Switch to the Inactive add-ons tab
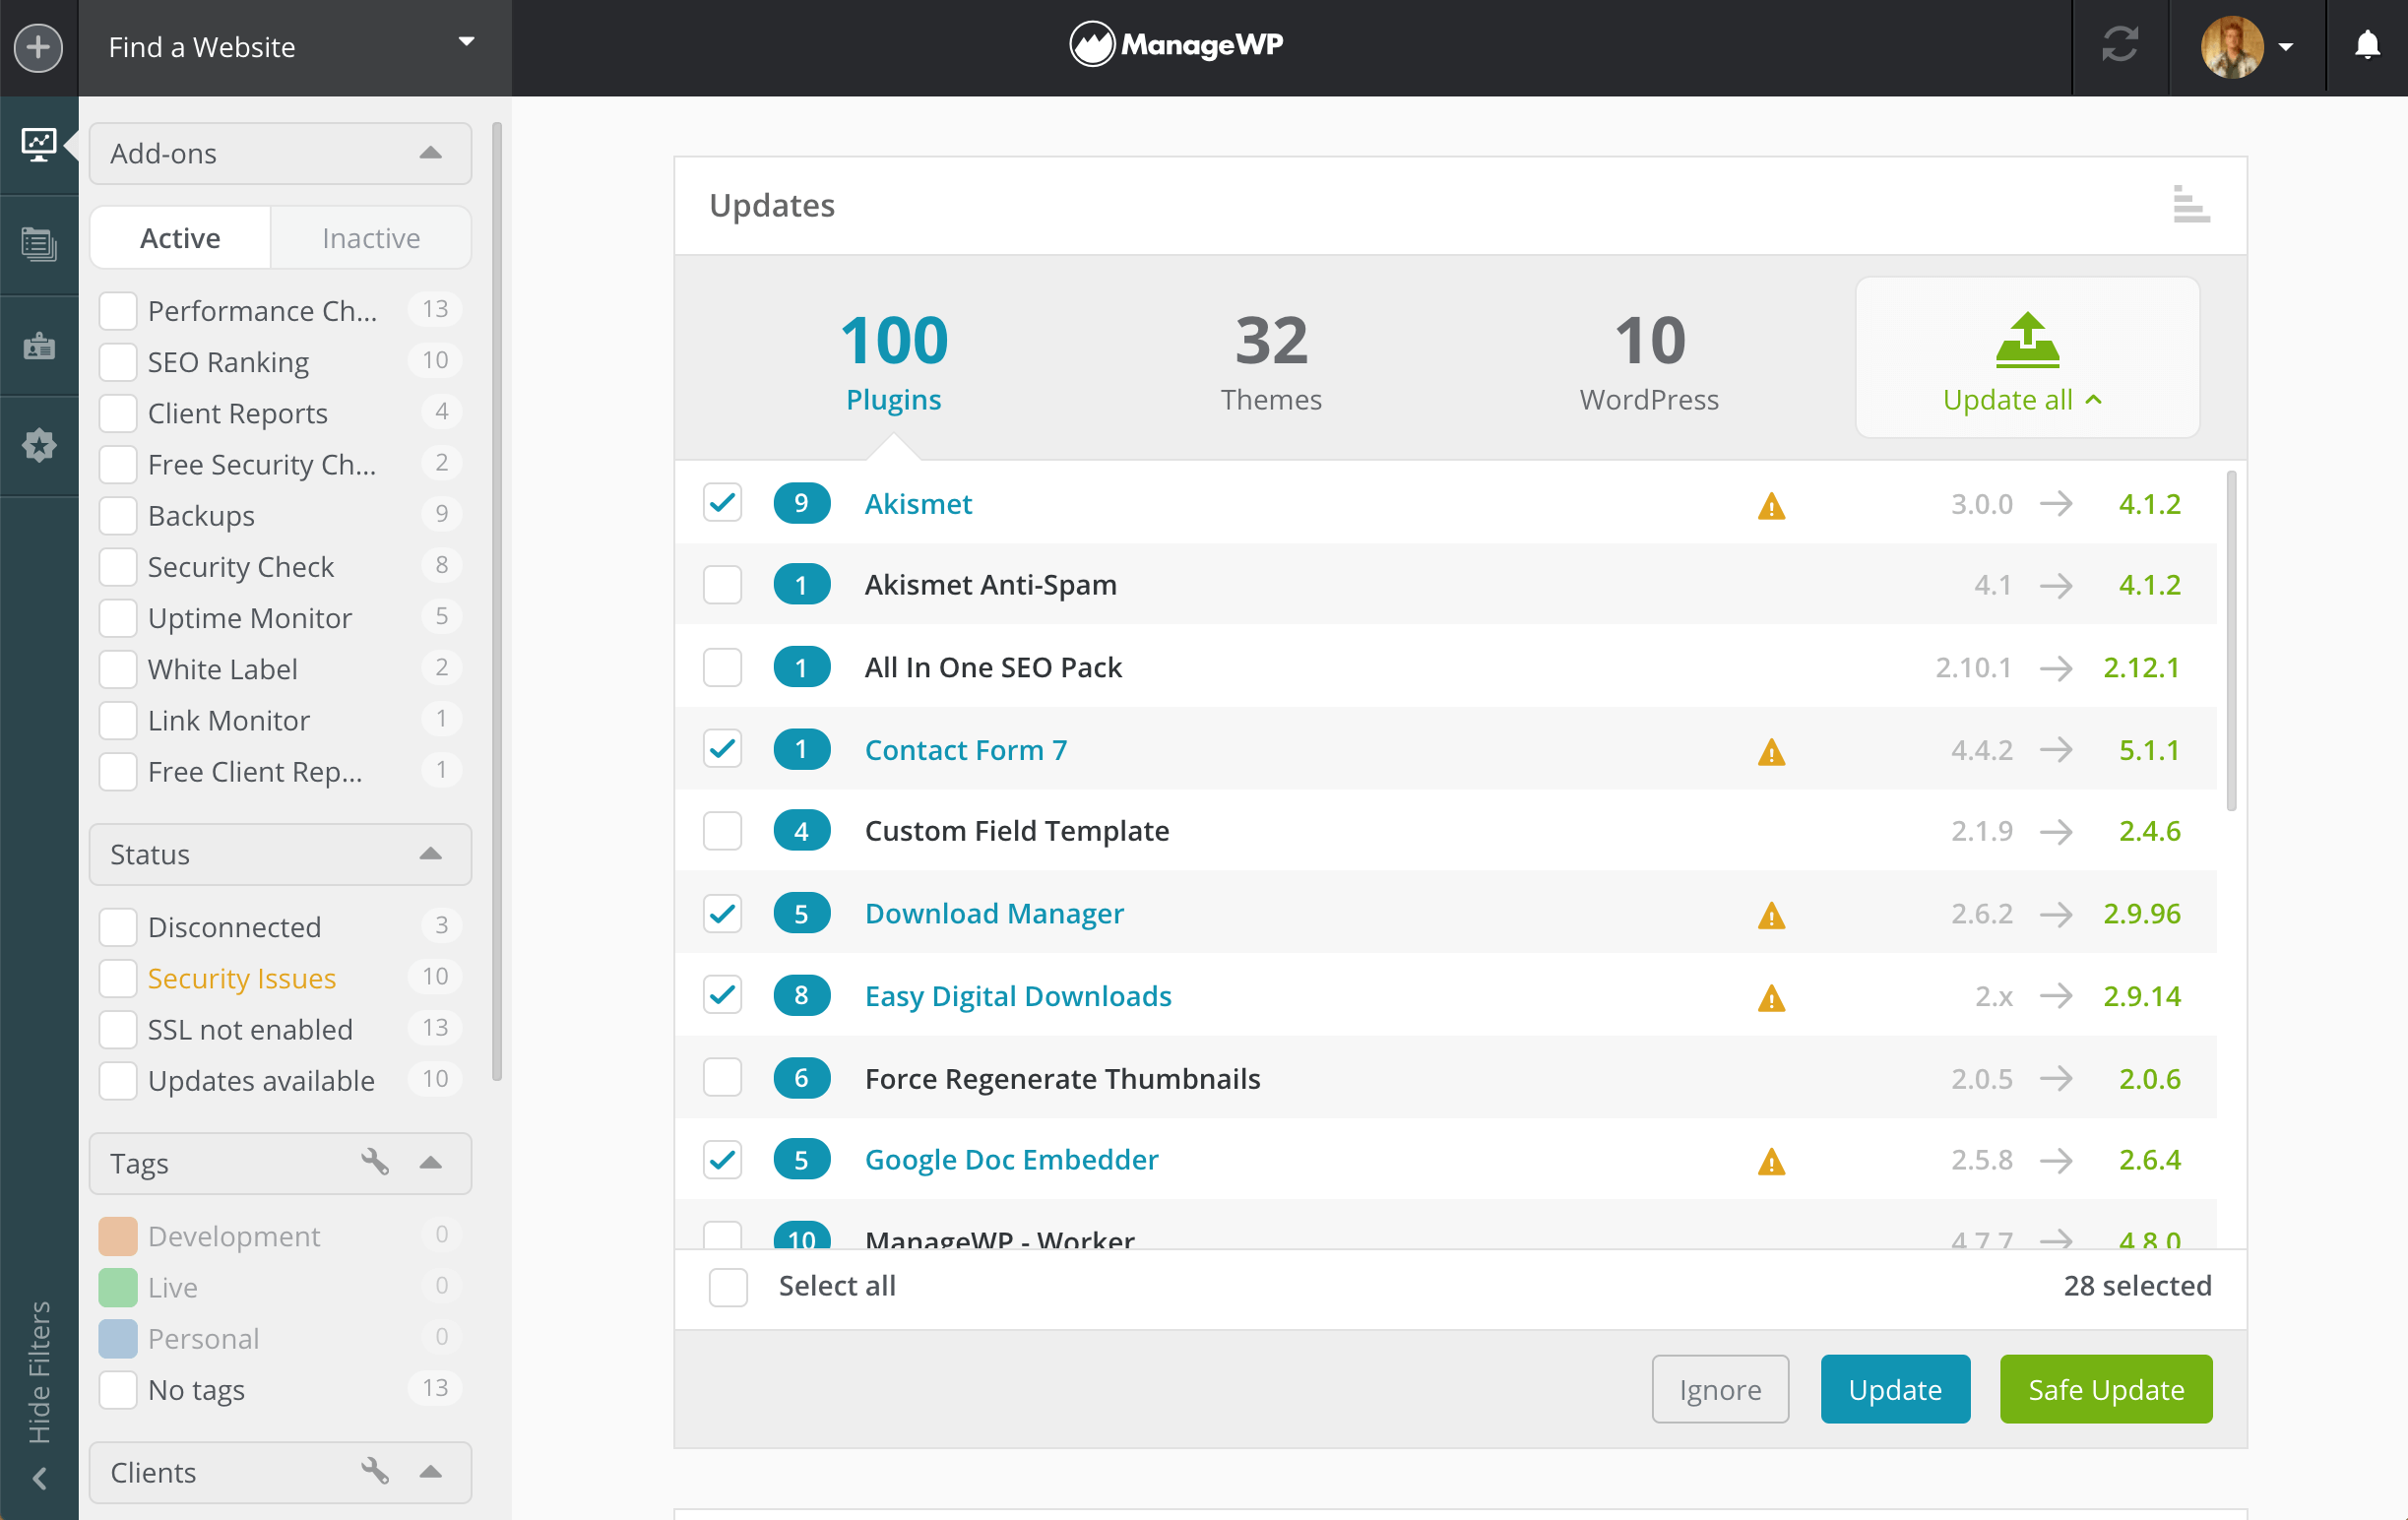 (x=369, y=236)
